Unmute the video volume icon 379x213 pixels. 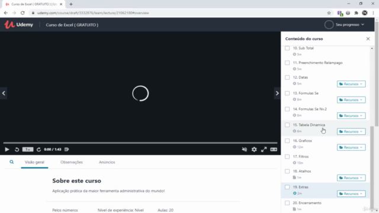[245, 150]
